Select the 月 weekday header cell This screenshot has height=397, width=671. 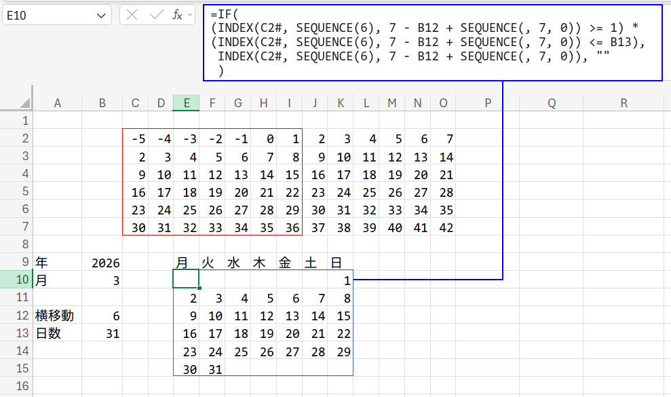(182, 262)
